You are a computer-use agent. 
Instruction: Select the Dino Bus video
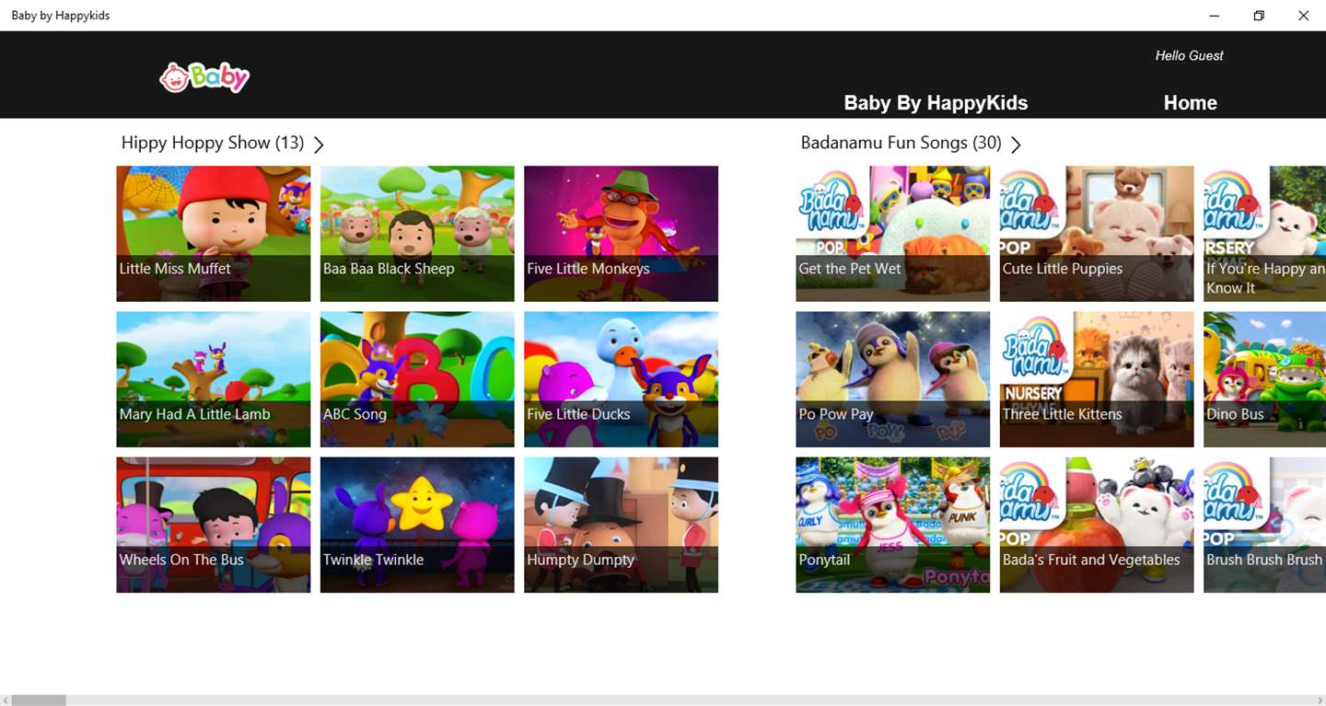pos(1264,379)
